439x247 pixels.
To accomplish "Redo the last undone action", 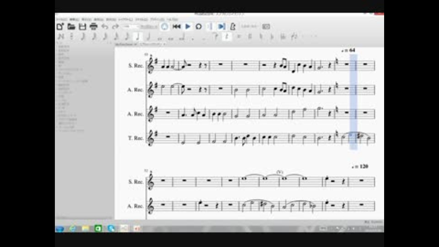I will (x=115, y=27).
